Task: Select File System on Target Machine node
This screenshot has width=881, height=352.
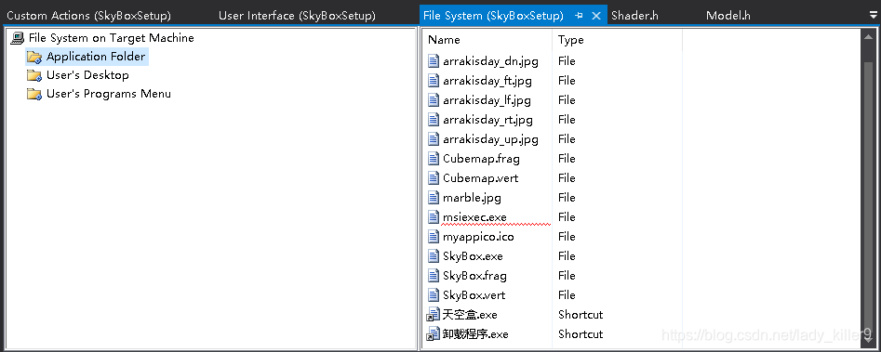Action: tap(112, 38)
